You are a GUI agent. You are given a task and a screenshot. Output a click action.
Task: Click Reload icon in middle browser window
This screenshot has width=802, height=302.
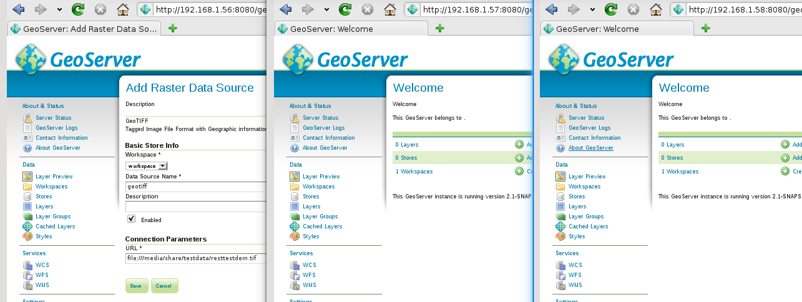point(345,9)
